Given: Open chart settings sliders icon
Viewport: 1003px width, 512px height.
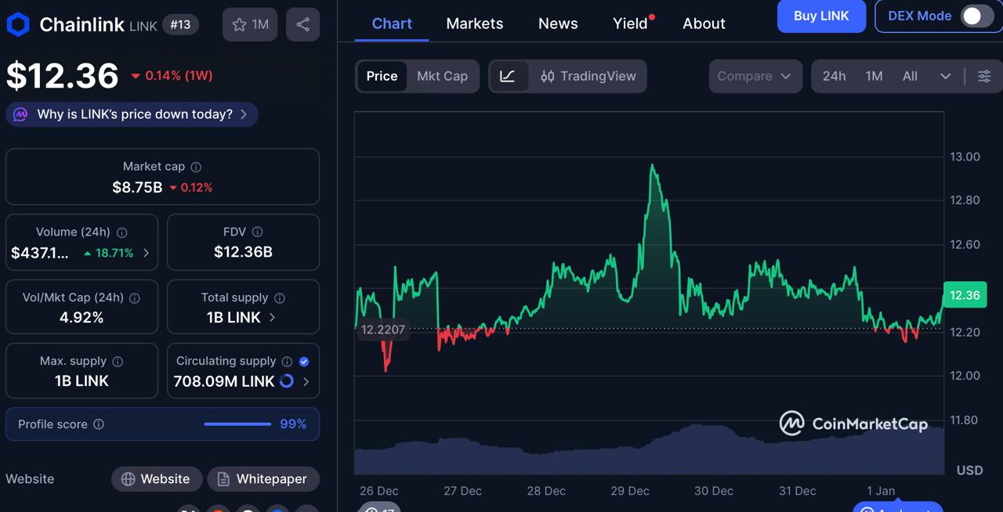Looking at the screenshot, I should tap(983, 76).
